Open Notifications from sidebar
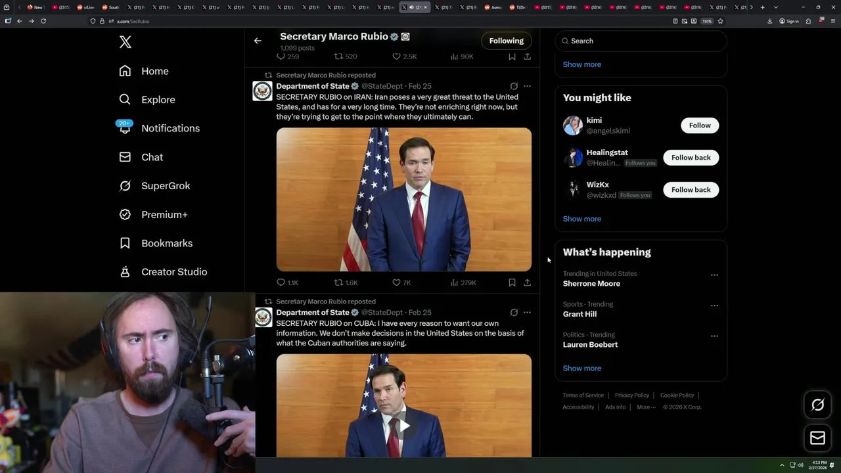Screen dimensions: 841x473 pyautogui.click(x=159, y=128)
